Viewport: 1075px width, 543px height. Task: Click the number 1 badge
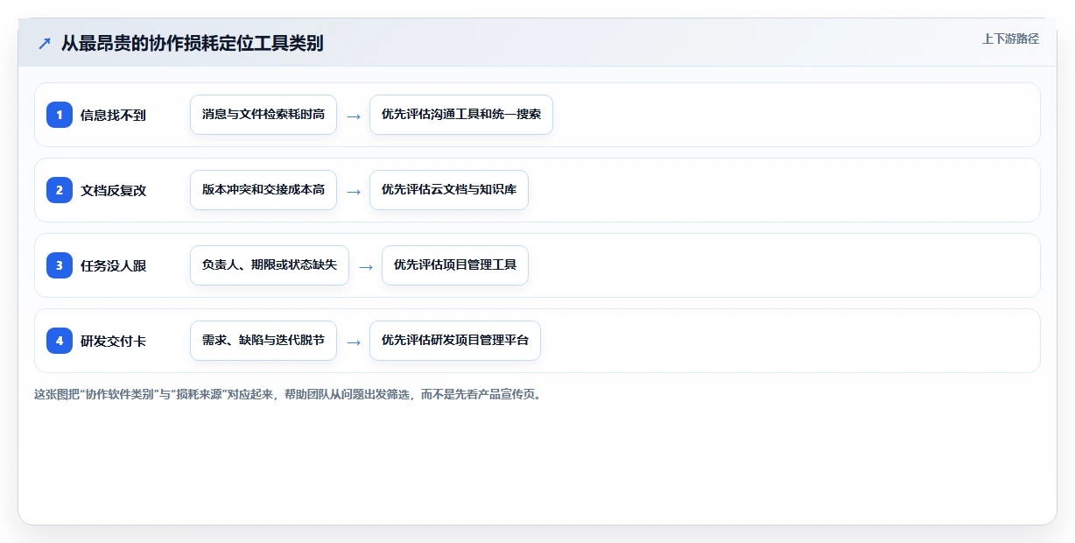pyautogui.click(x=60, y=115)
